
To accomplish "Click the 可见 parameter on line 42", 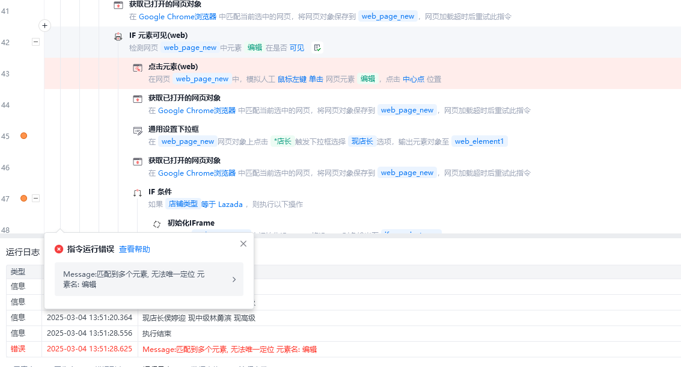I will pos(297,48).
